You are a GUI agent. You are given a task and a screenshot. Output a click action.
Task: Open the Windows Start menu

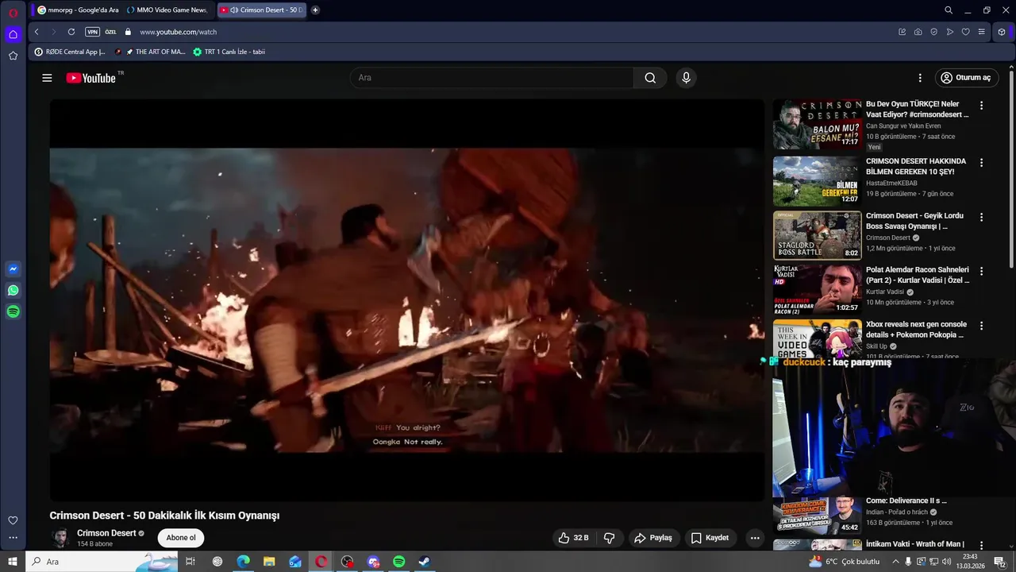point(13,562)
